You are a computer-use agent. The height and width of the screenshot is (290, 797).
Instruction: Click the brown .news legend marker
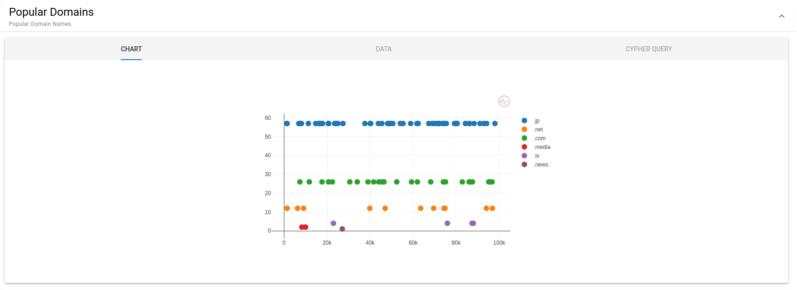click(524, 165)
